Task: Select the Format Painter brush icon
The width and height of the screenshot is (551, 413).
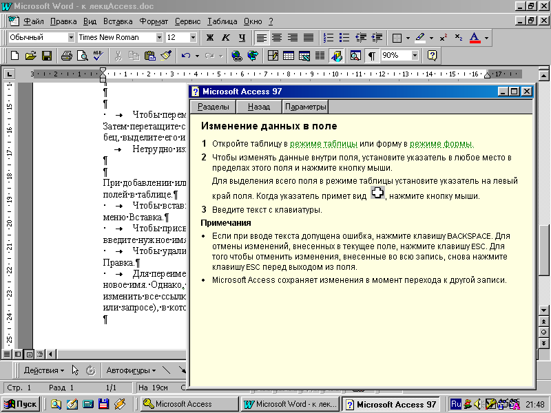Action: [x=165, y=56]
